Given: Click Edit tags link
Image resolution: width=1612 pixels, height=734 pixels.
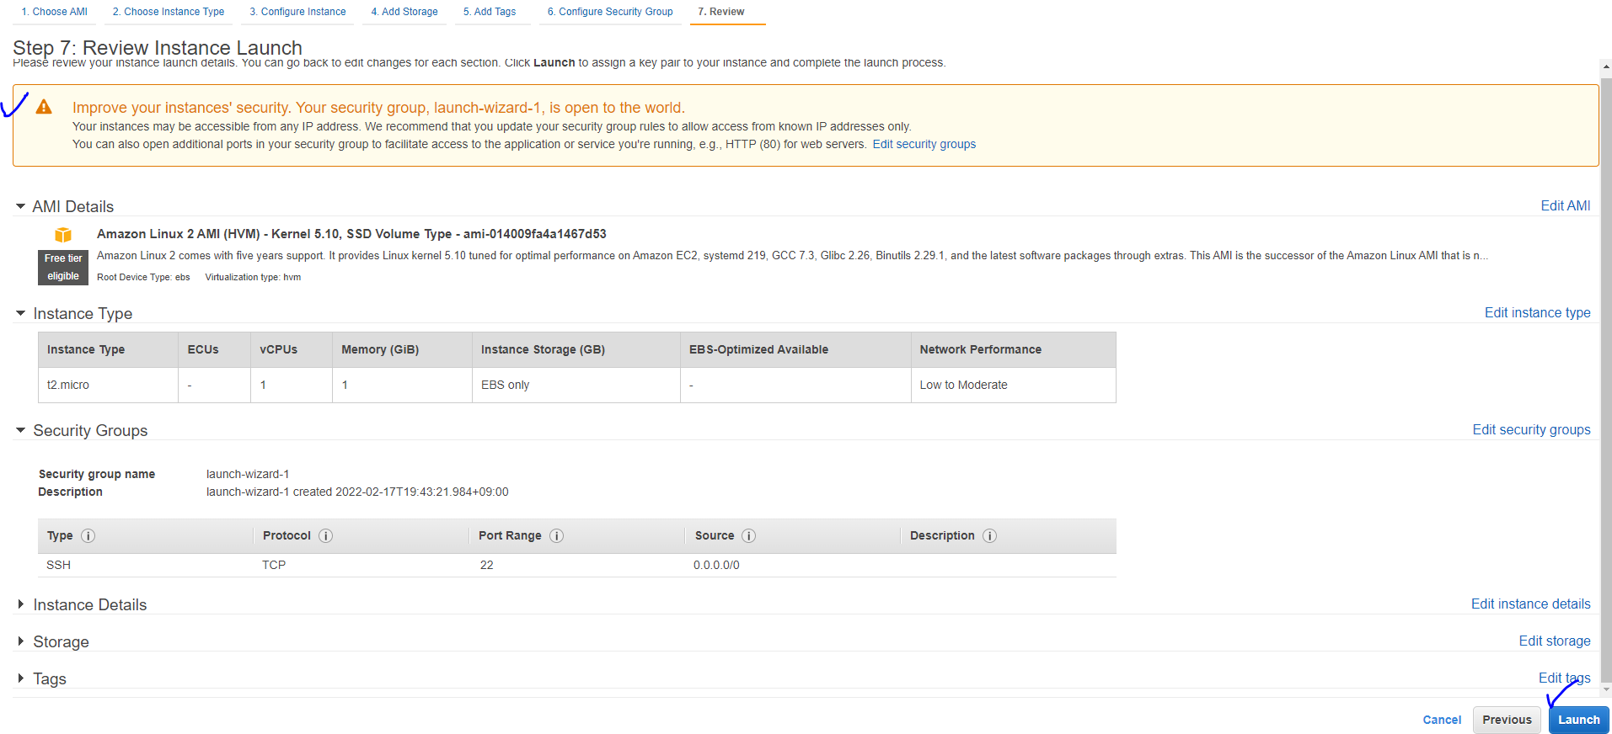Looking at the screenshot, I should [1564, 678].
